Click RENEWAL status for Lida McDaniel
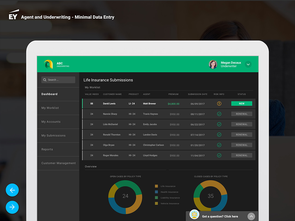295x221 pixels. (241, 124)
